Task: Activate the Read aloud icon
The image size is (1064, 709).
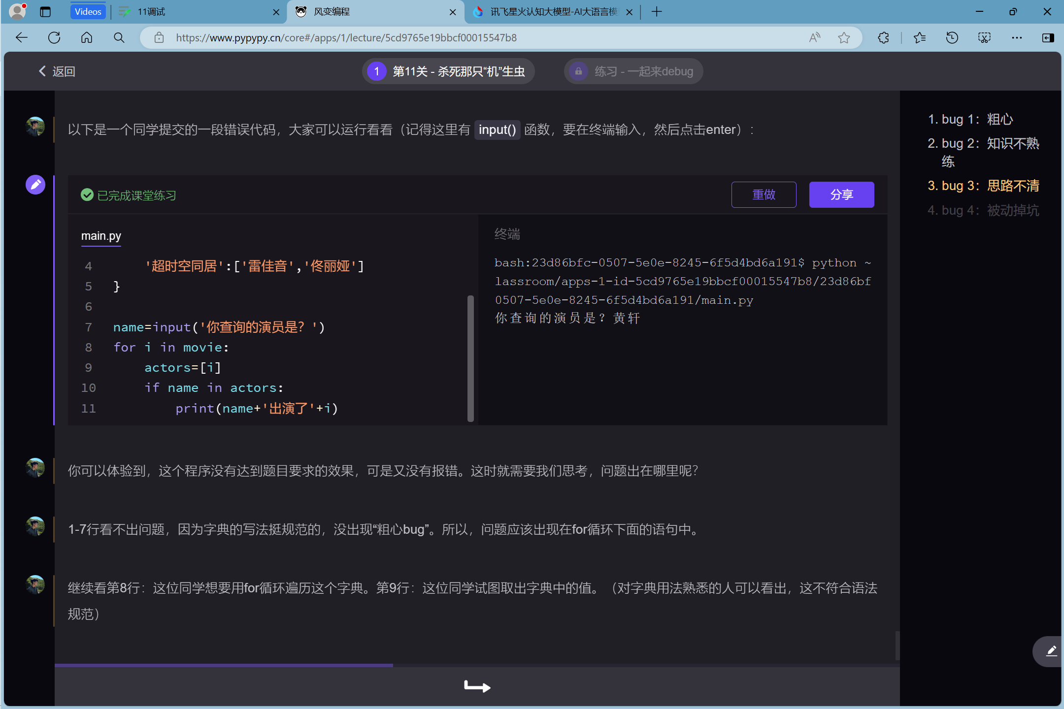Action: click(815, 37)
